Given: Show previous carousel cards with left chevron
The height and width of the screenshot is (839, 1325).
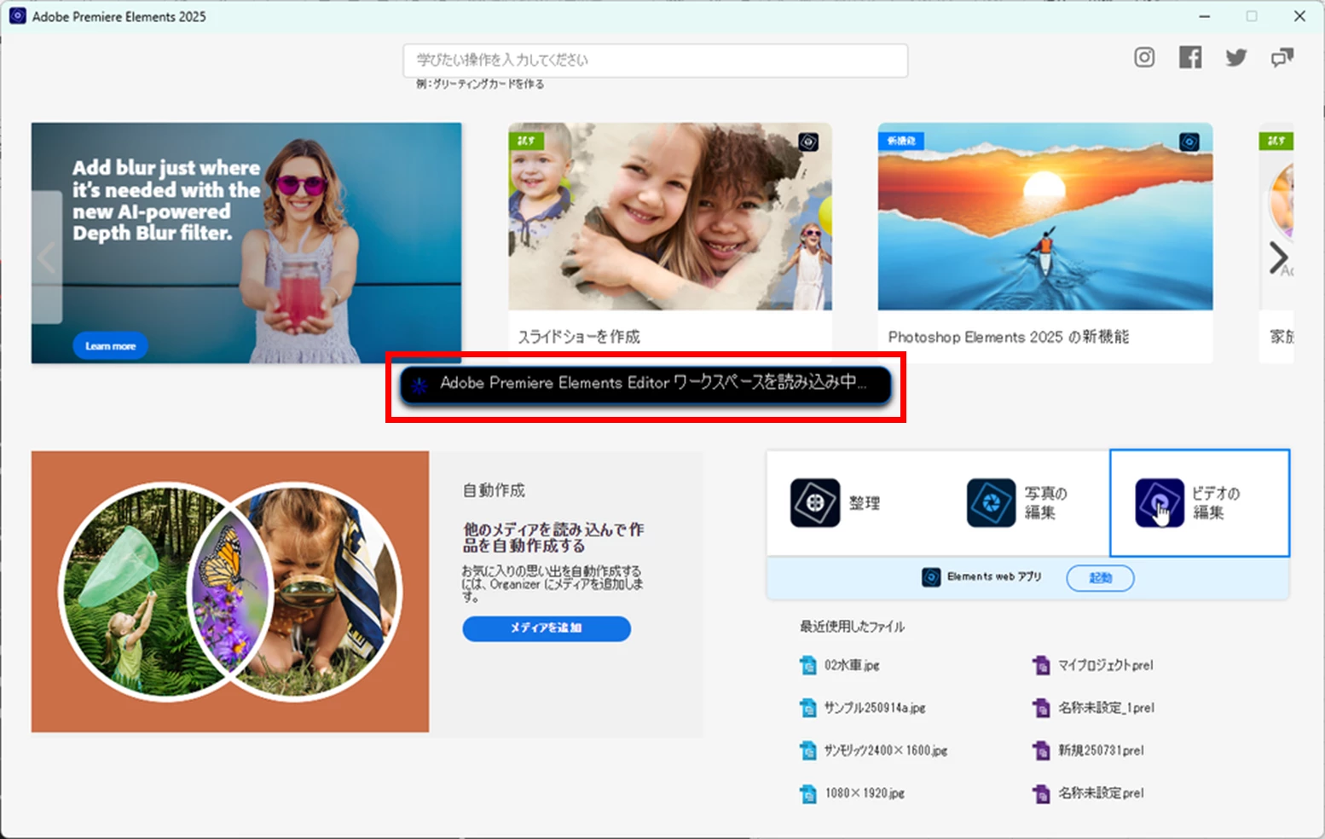Looking at the screenshot, I should click(47, 257).
